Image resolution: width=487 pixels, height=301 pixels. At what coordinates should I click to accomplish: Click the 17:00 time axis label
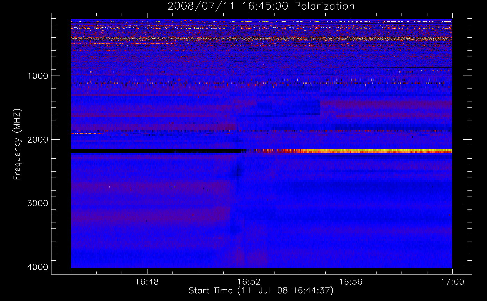click(452, 282)
